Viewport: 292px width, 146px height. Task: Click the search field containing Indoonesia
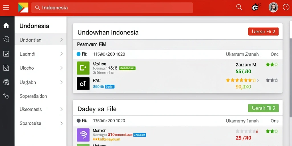pyautogui.click(x=112, y=8)
